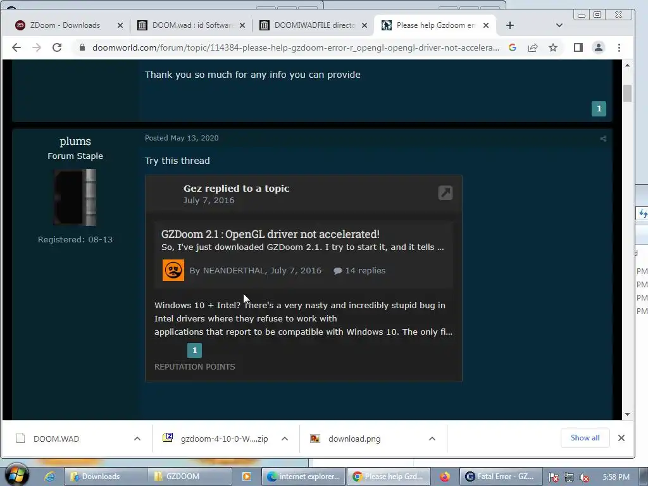This screenshot has height=486, width=648.
Task: View site info via the padlock icon
Action: [x=82, y=47]
